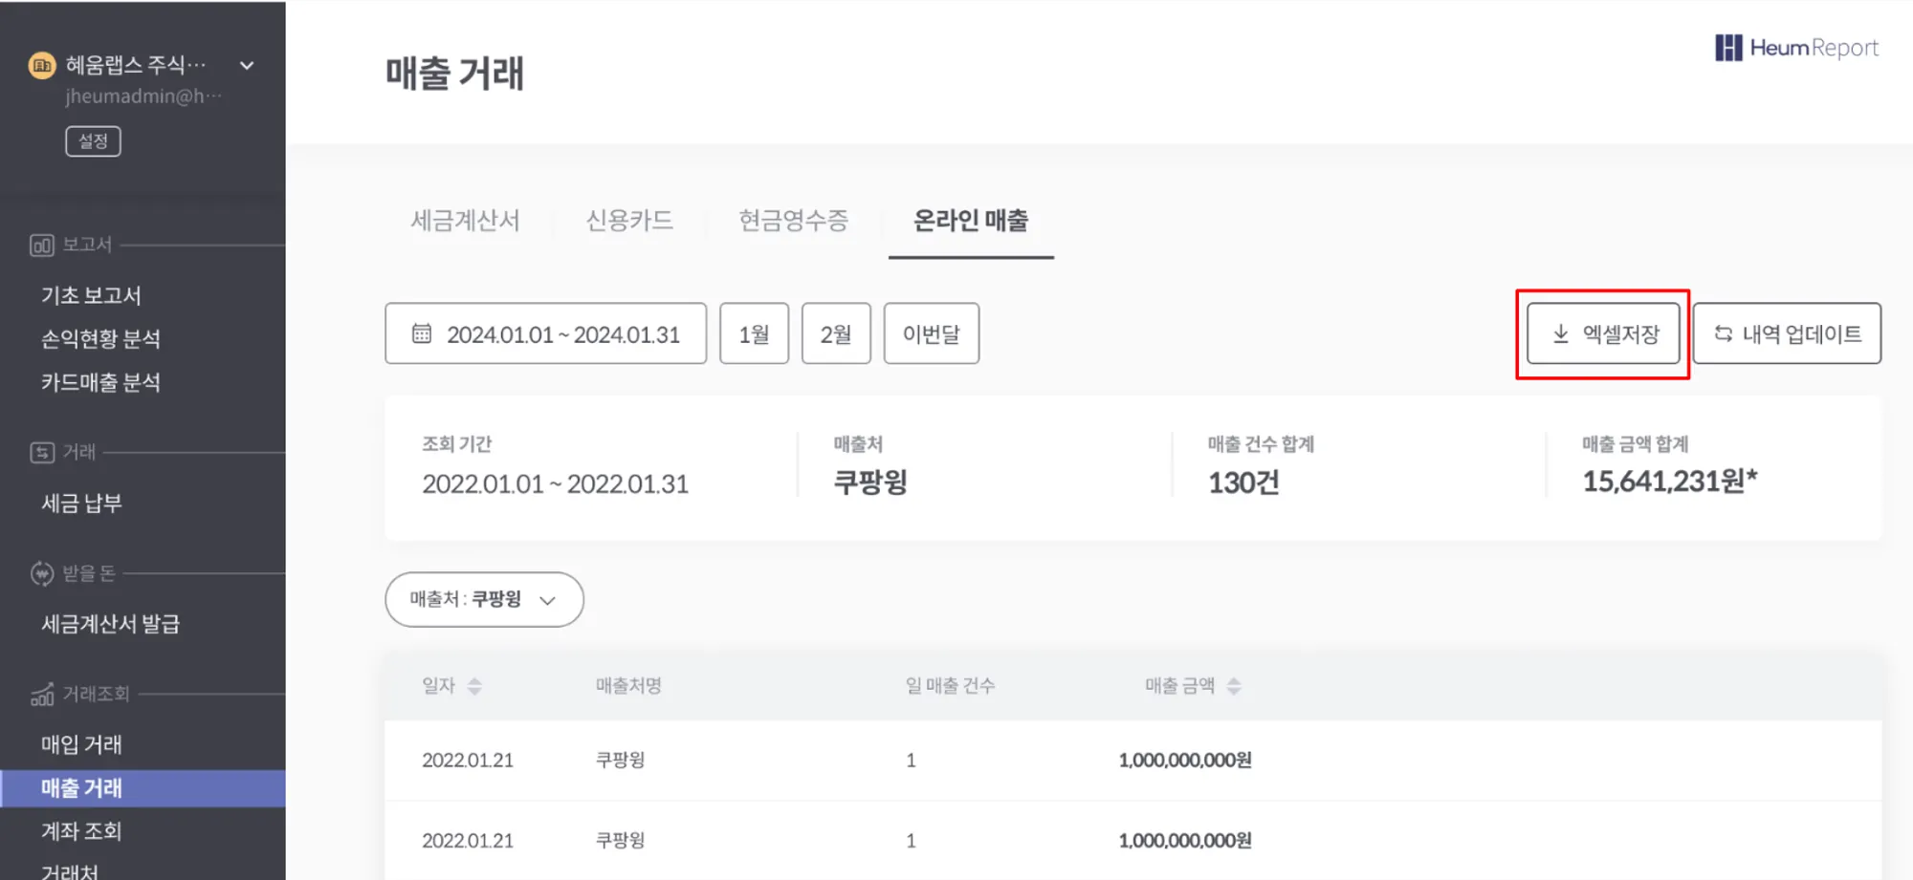Image resolution: width=1913 pixels, height=880 pixels.
Task: Click the calendar icon in date range
Action: click(x=422, y=333)
